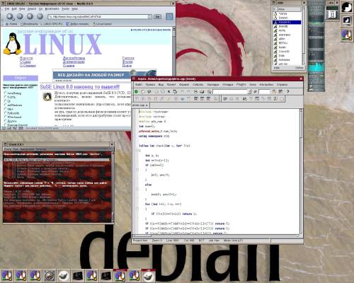Screen dimensions: 354x283
Task: Click the Redo icon in Anjuta toolbar
Action: point(188,91)
